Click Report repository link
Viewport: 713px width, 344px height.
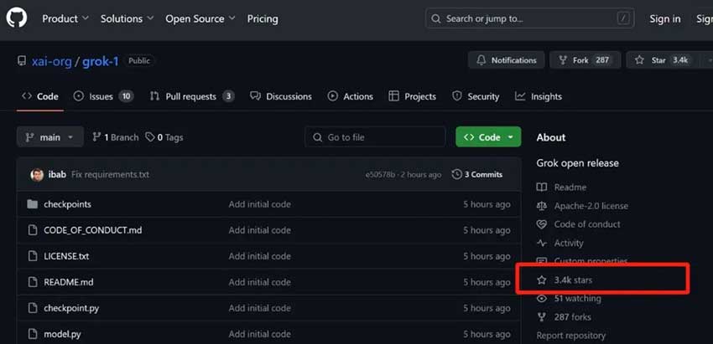point(570,336)
